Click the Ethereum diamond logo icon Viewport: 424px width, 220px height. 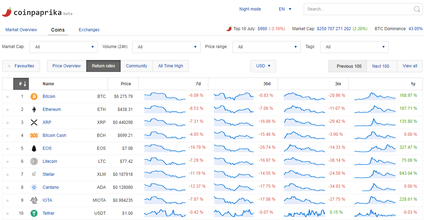click(x=34, y=109)
